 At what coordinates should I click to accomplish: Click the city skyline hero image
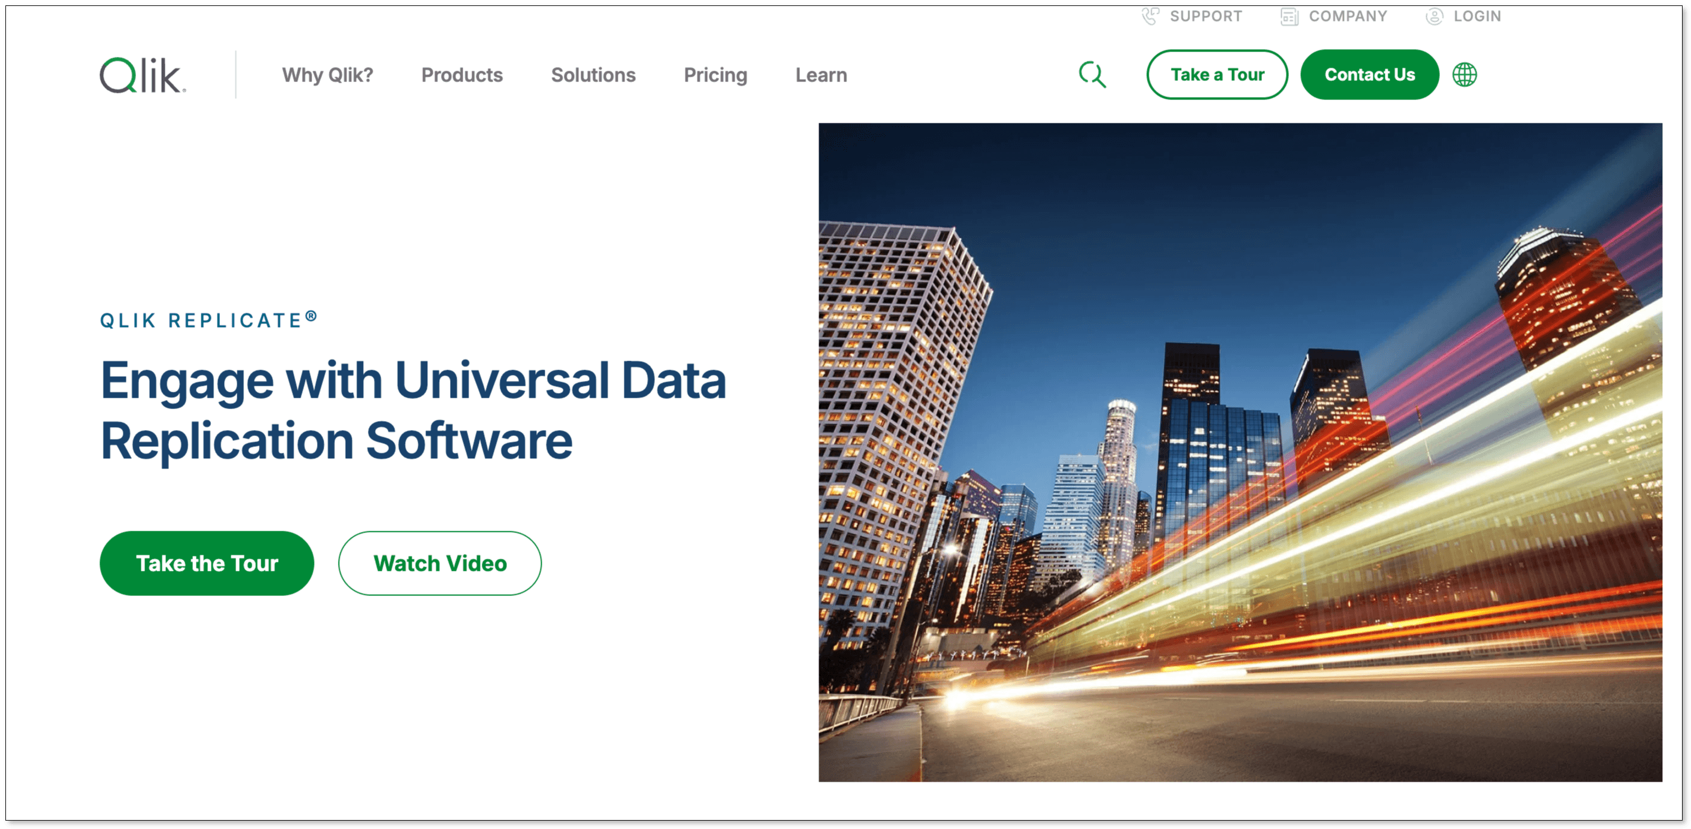1240,452
